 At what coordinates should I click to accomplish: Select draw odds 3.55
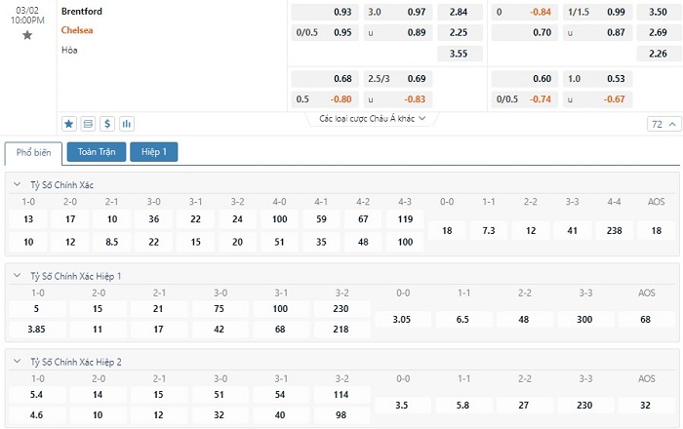tap(459, 54)
